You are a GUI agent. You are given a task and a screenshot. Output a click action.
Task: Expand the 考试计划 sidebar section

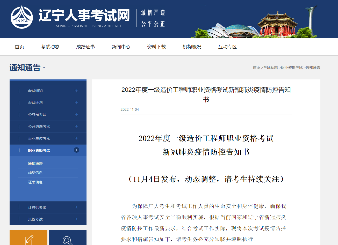click(76, 103)
